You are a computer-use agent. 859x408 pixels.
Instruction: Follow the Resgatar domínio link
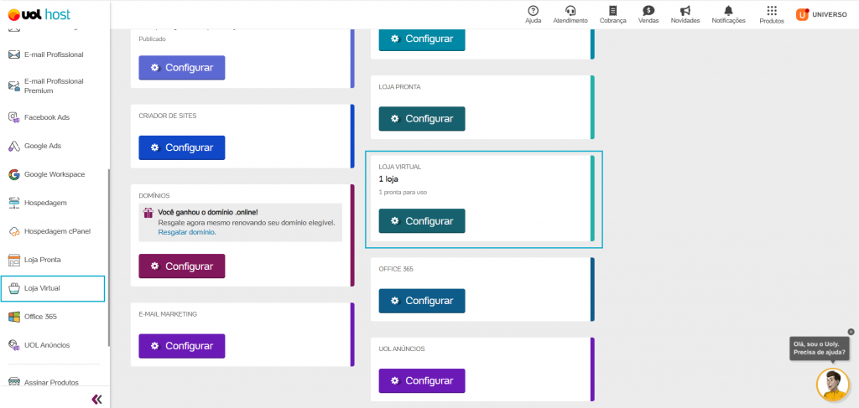click(x=187, y=232)
